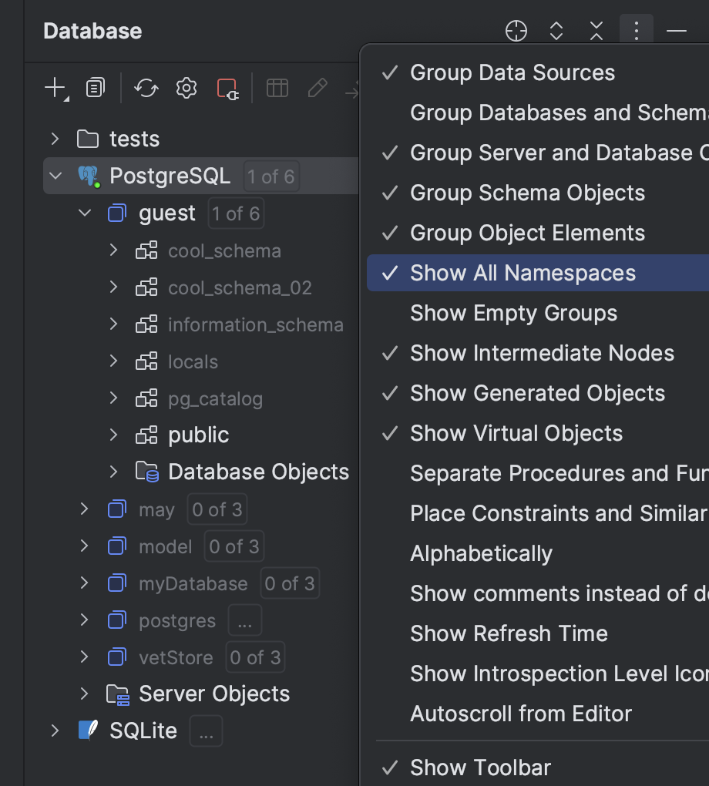This screenshot has width=709, height=786.
Task: Click the '...' badge next to SQLite
Action: pyautogui.click(x=205, y=731)
